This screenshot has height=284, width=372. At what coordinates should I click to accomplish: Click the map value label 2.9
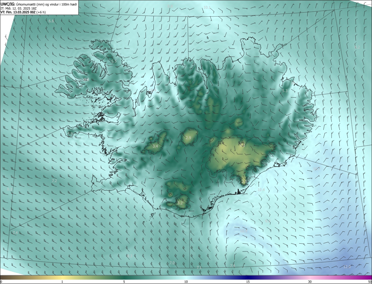coord(188,138)
